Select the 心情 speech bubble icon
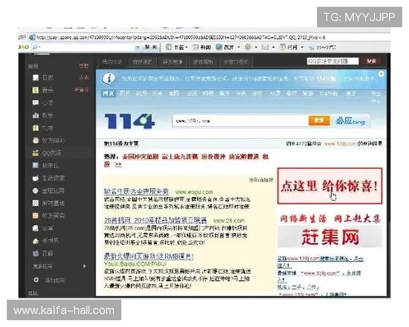This screenshot has height=327, width=409. (x=35, y=103)
